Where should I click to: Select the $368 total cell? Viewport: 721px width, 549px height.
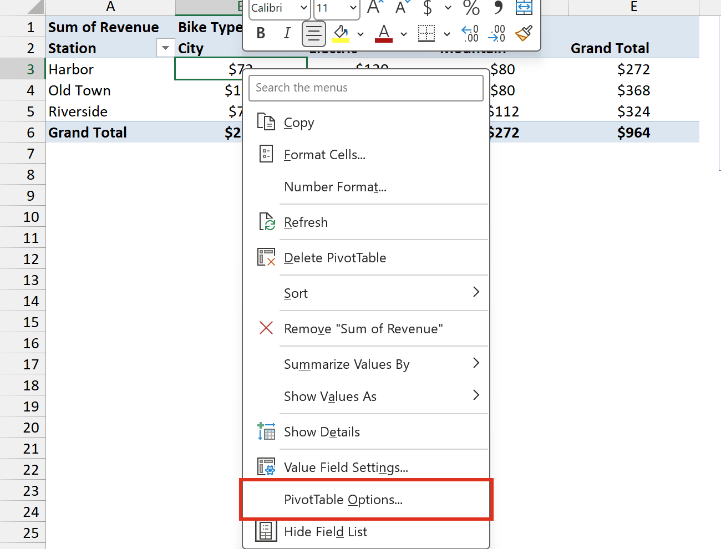click(x=633, y=90)
